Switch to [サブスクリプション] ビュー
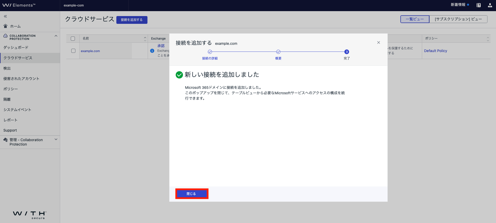 [458, 19]
